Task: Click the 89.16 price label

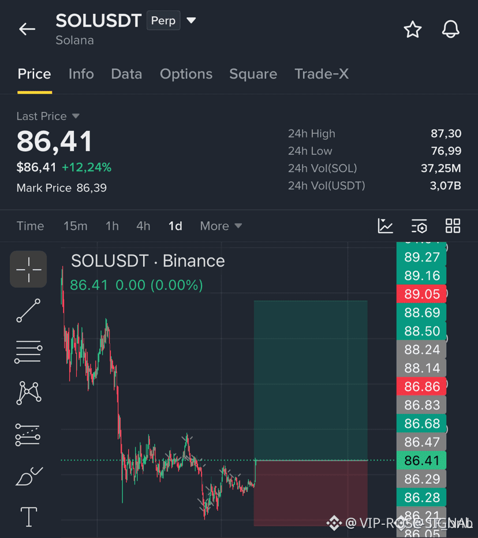Action: (x=422, y=275)
